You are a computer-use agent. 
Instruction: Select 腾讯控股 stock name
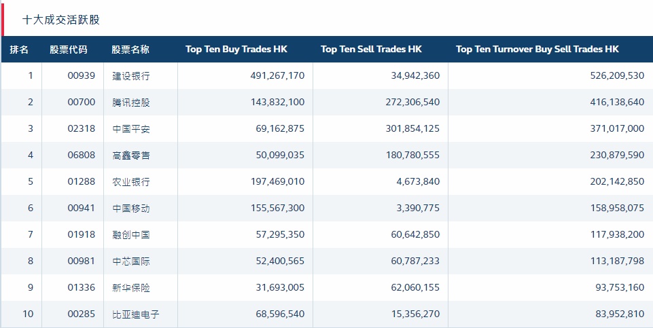[x=131, y=103]
